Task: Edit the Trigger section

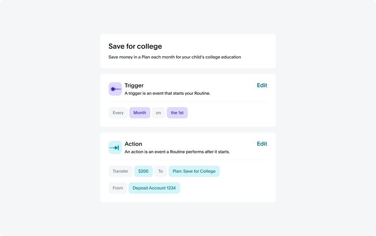Action: pyautogui.click(x=262, y=85)
